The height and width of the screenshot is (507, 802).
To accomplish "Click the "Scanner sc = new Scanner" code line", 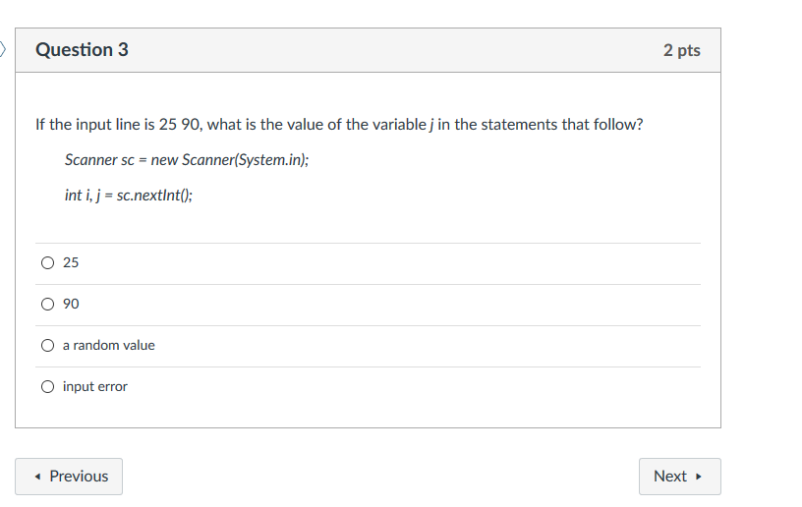I will (187, 159).
